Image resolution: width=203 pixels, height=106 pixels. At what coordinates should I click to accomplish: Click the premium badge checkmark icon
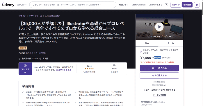pos(25,66)
